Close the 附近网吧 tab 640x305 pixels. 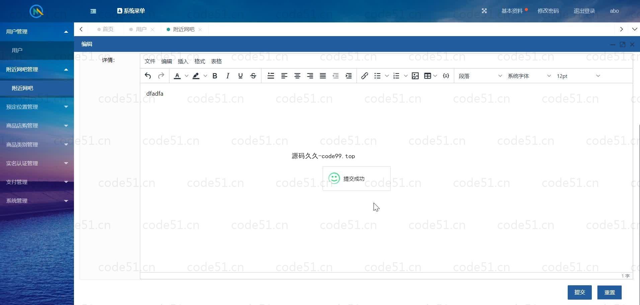pyautogui.click(x=200, y=29)
